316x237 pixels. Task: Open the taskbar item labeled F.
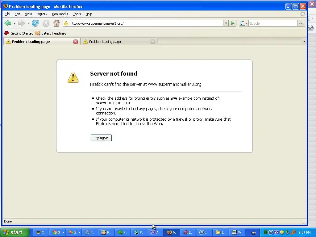pyautogui.click(x=90, y=233)
